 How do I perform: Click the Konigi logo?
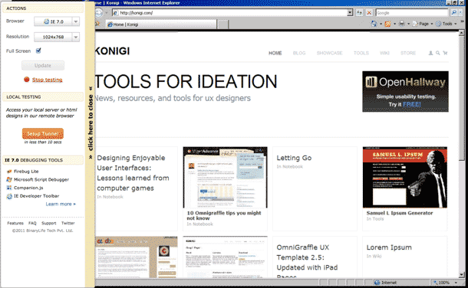(112, 51)
